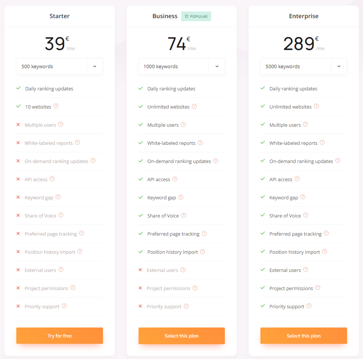
Task: Click the green check for Starter 'Daily ranking updates'
Action: click(x=19, y=88)
